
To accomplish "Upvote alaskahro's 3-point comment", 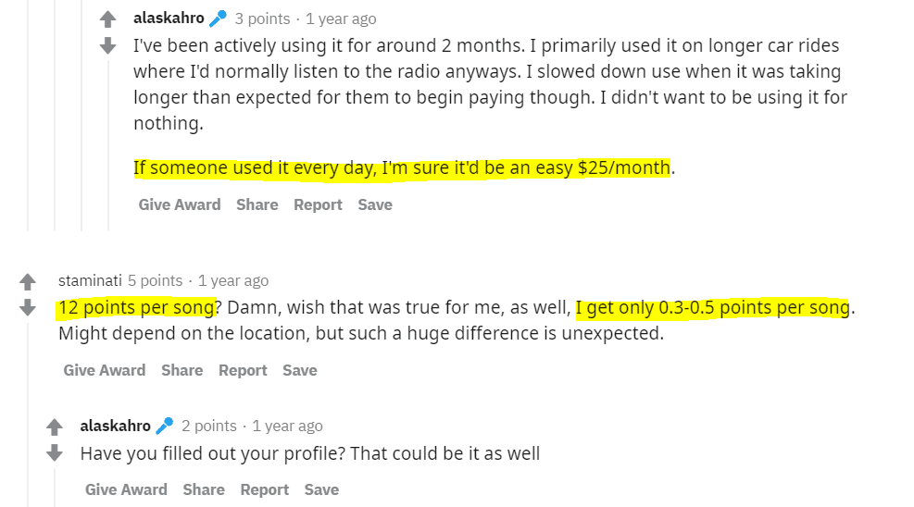I will [107, 19].
